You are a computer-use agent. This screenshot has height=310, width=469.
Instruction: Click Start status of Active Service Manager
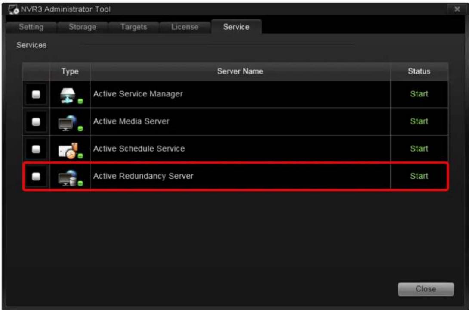click(x=419, y=94)
